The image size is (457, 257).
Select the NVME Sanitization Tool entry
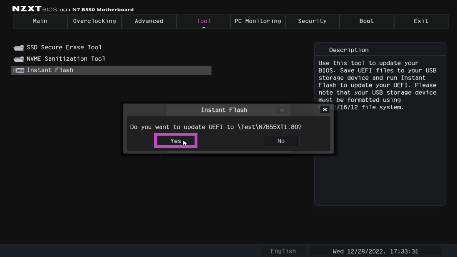[66, 59]
